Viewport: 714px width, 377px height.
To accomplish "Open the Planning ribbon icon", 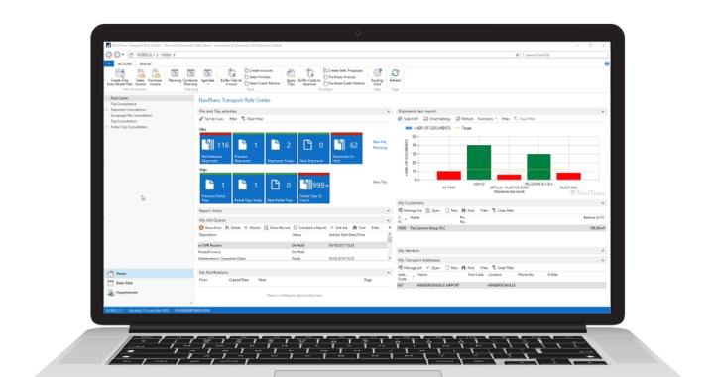I will tap(175, 76).
